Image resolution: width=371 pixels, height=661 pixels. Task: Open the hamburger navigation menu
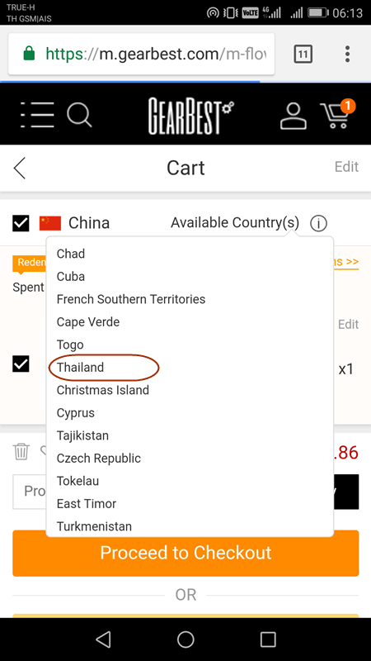pyautogui.click(x=37, y=115)
